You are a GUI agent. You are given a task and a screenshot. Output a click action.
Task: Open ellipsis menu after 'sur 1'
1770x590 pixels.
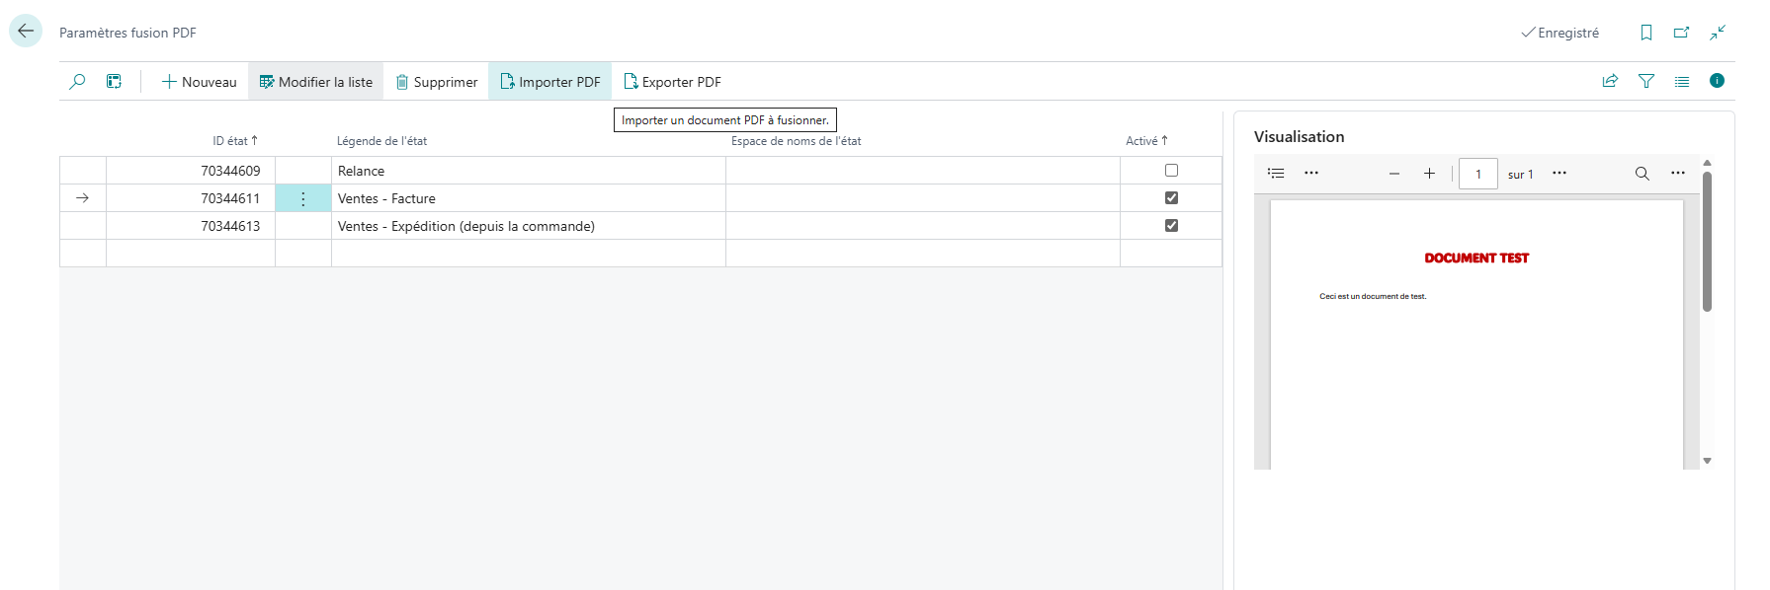coord(1559,173)
